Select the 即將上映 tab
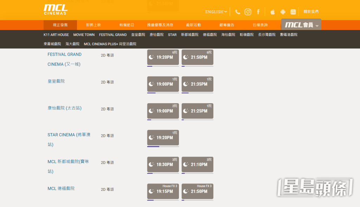The image size is (360, 207). point(94,25)
